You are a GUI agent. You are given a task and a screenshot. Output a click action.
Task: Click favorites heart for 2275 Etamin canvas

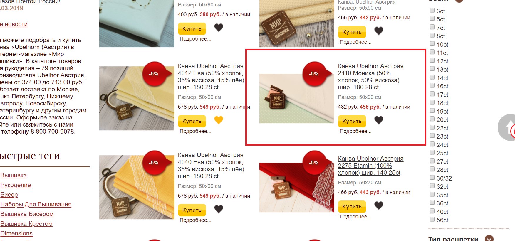(x=379, y=205)
